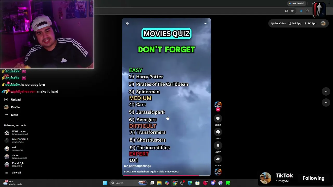Viewport: 333px width, 187px height.
Task: Open Task View on the taskbar
Action: point(152,183)
